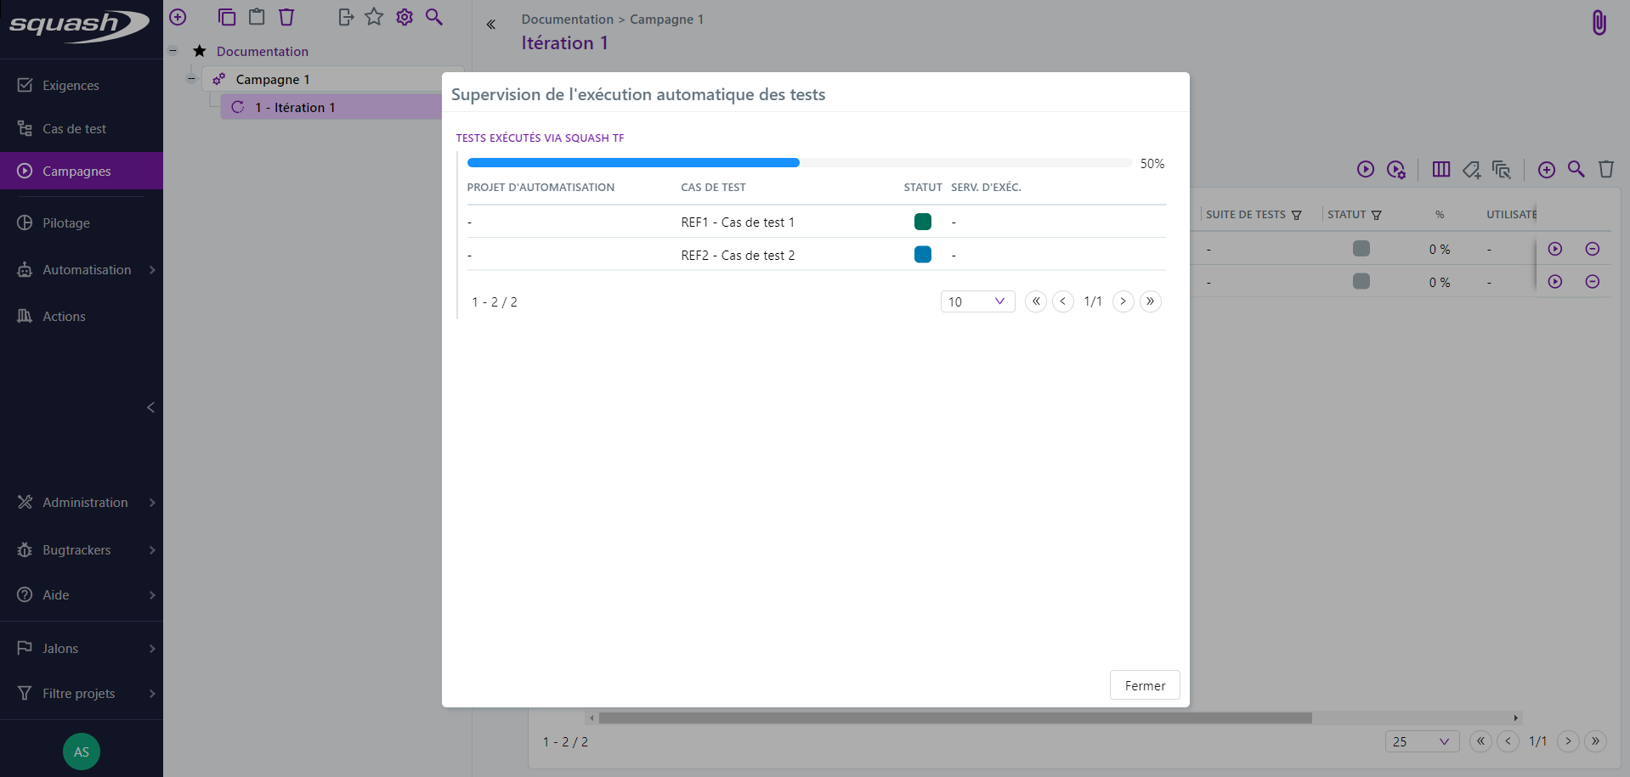Open the Campagnes section in sidebar

tap(76, 171)
